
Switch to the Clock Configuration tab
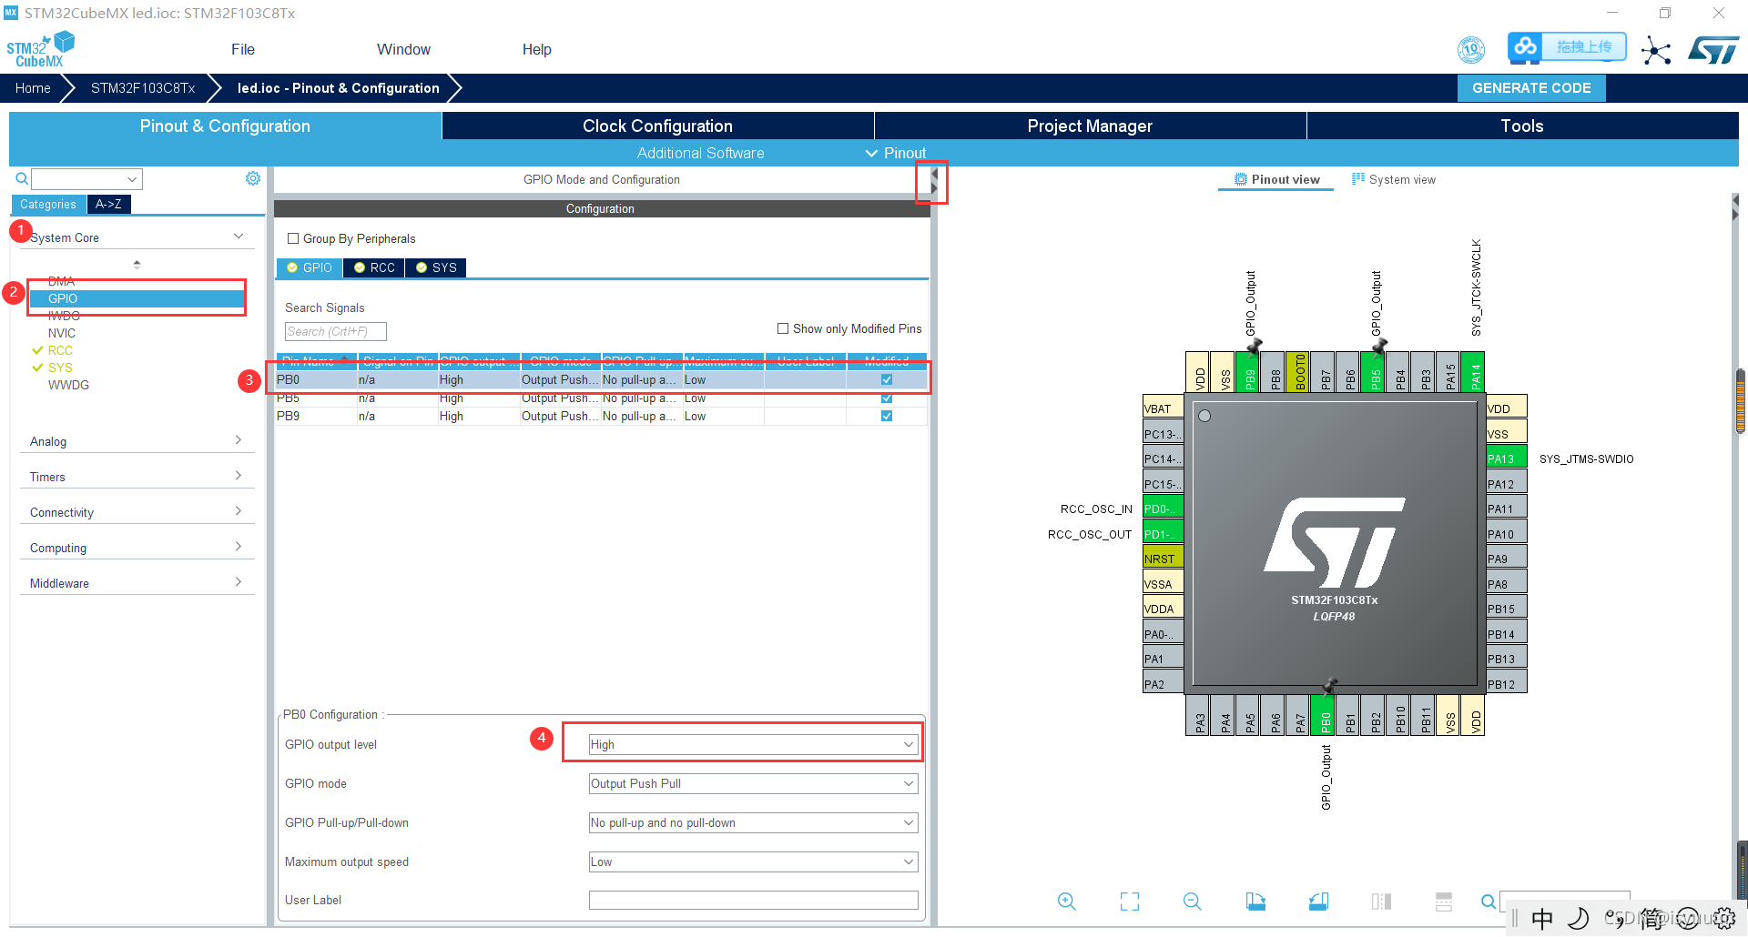click(657, 126)
